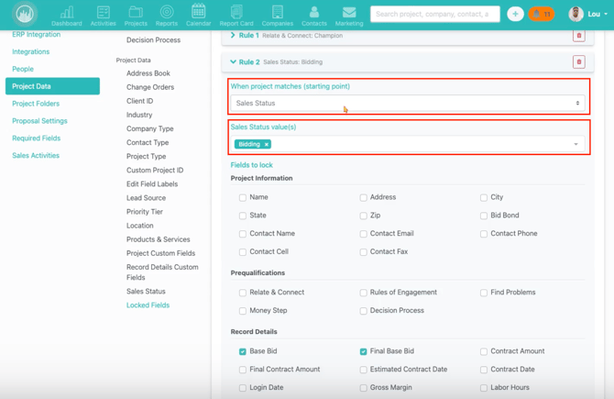Open the Dashboard icon in top navigation
The width and height of the screenshot is (614, 399).
[x=66, y=14]
